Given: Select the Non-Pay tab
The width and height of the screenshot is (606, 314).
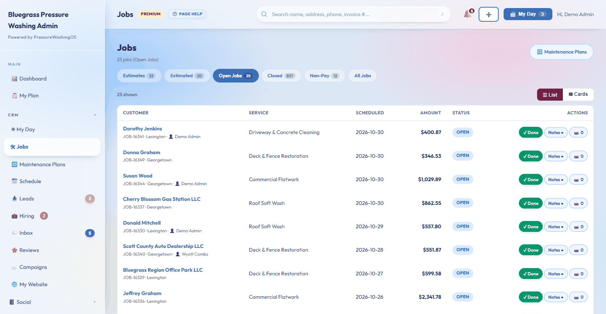Looking at the screenshot, I should click(325, 76).
